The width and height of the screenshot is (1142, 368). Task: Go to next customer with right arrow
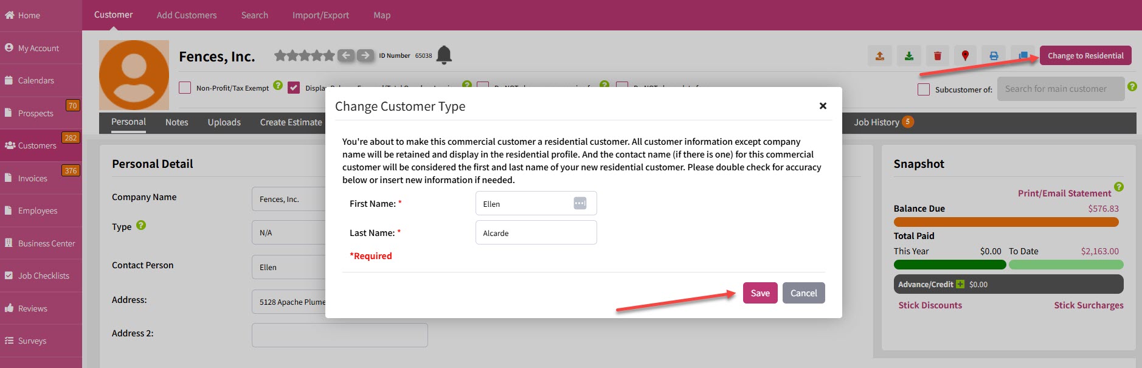[365, 55]
